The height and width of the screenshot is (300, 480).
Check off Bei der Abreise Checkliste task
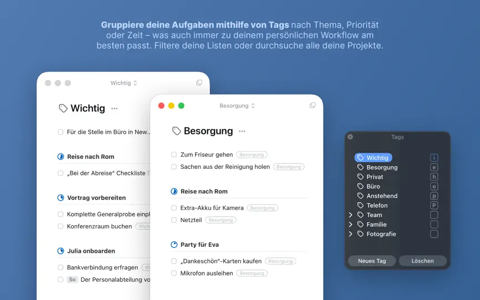click(x=61, y=173)
